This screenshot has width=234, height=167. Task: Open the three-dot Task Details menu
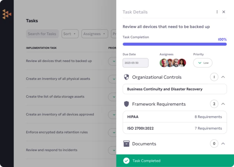pos(217,12)
